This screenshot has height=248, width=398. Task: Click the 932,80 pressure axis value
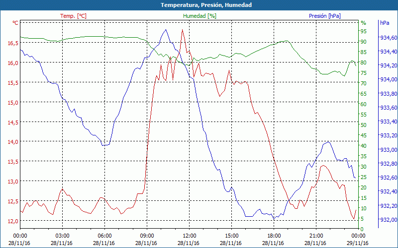(389, 164)
